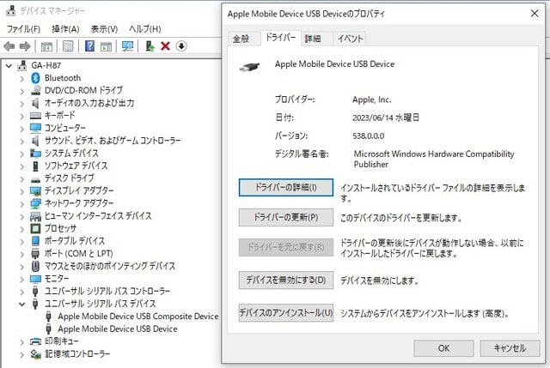The image size is (550, 368).
Task: Click the キャンセル button
Action: 510,348
